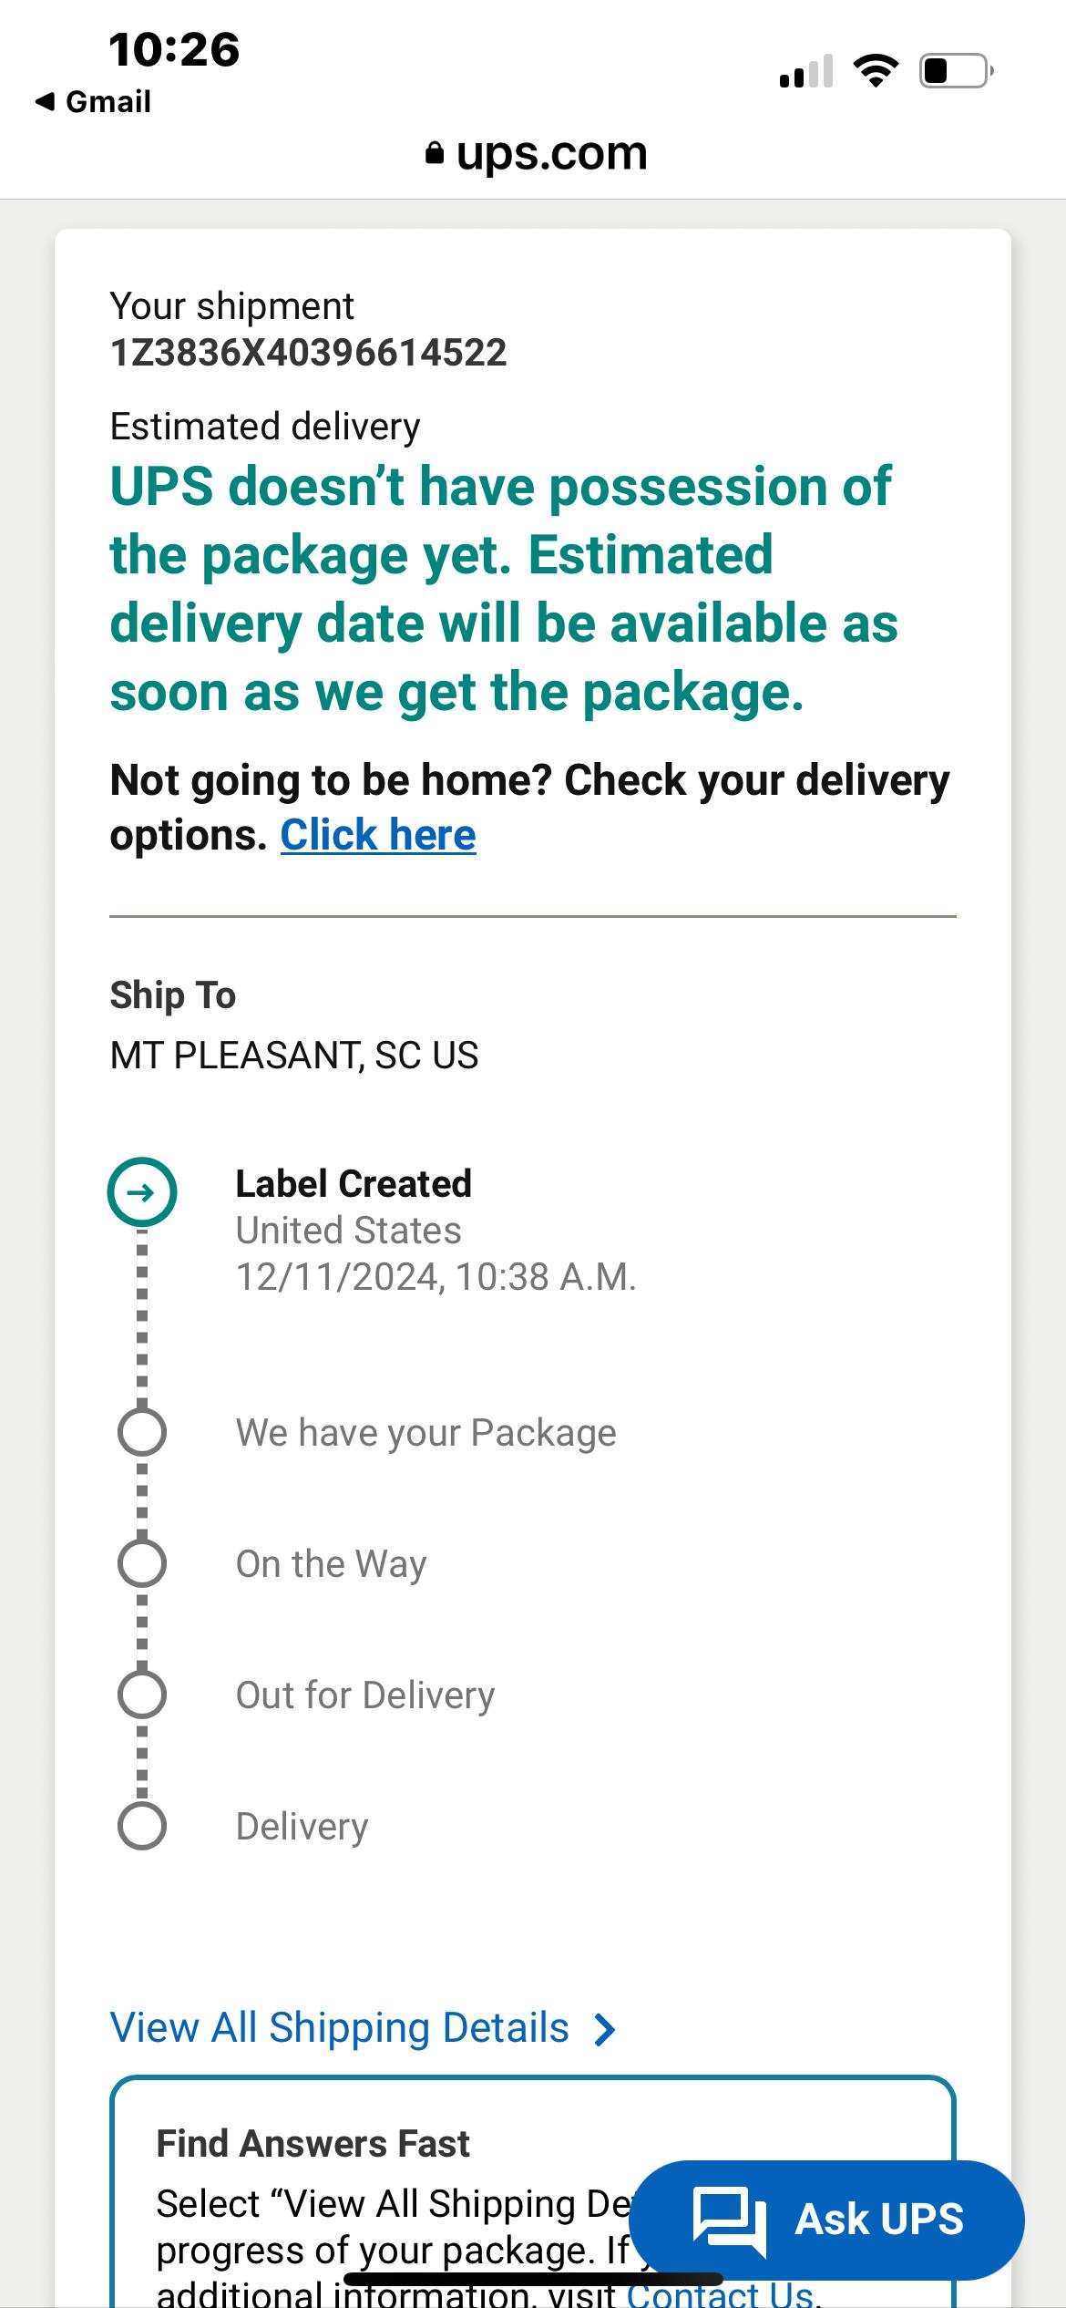Tap the lock icon beside ups.com
Screen dimensions: 1066x2308
(x=435, y=153)
